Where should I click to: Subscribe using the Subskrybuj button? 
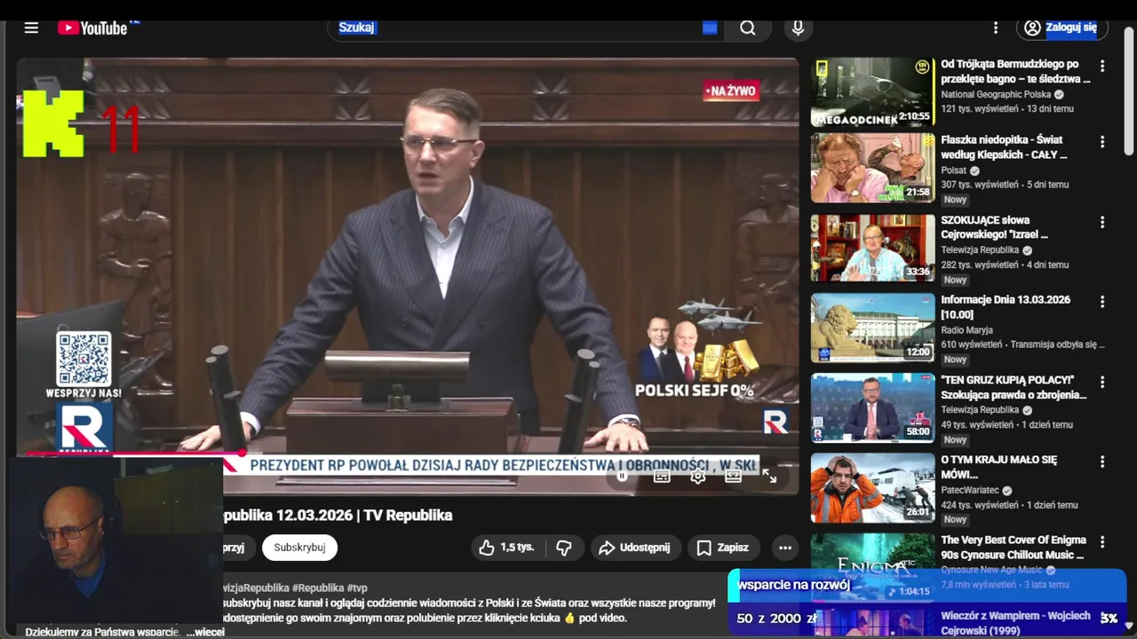[299, 548]
